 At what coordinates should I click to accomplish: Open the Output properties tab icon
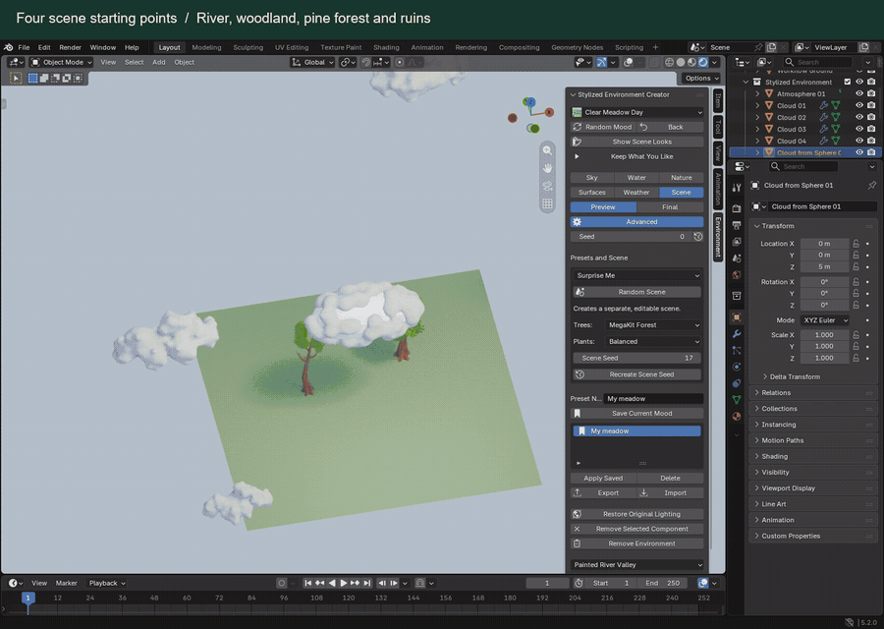pos(737,225)
